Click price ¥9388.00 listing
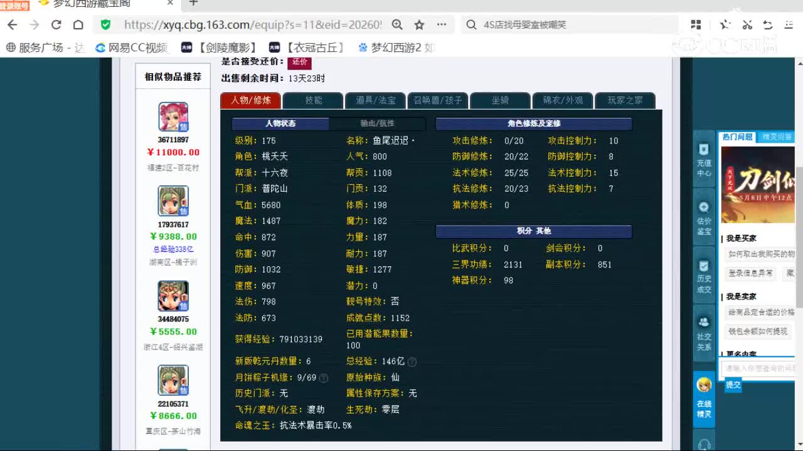 tap(173, 237)
